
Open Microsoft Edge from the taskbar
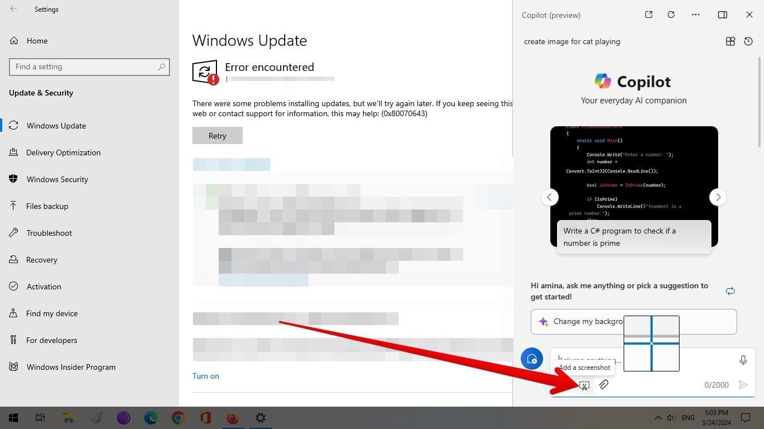(151, 418)
